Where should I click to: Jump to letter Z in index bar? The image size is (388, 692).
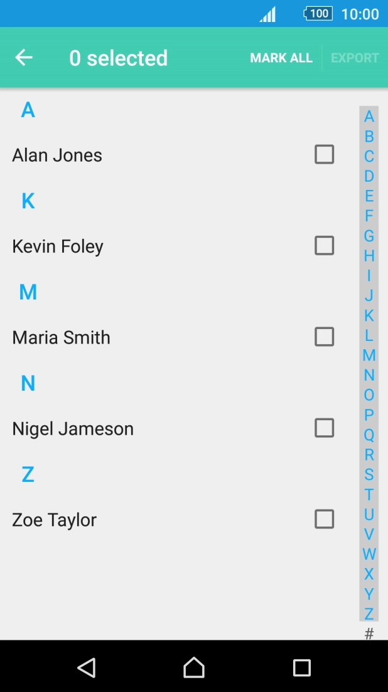(369, 613)
